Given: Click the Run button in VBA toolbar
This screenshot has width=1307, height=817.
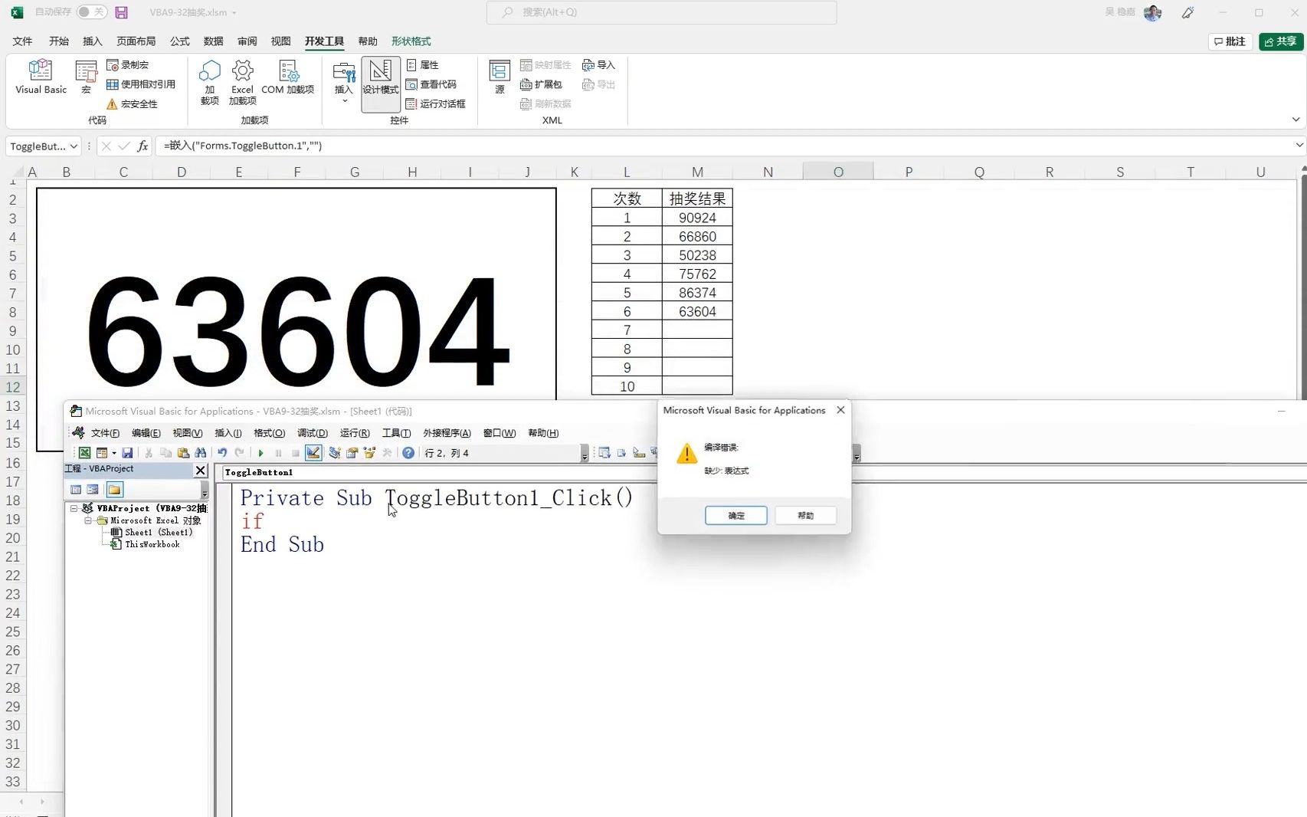Looking at the screenshot, I should click(x=260, y=453).
